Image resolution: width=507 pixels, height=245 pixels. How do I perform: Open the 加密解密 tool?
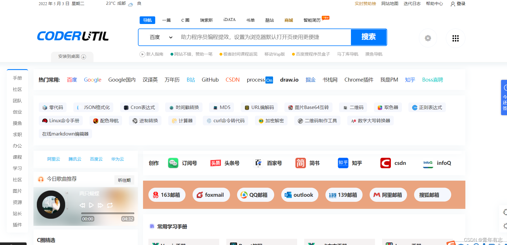point(271,121)
